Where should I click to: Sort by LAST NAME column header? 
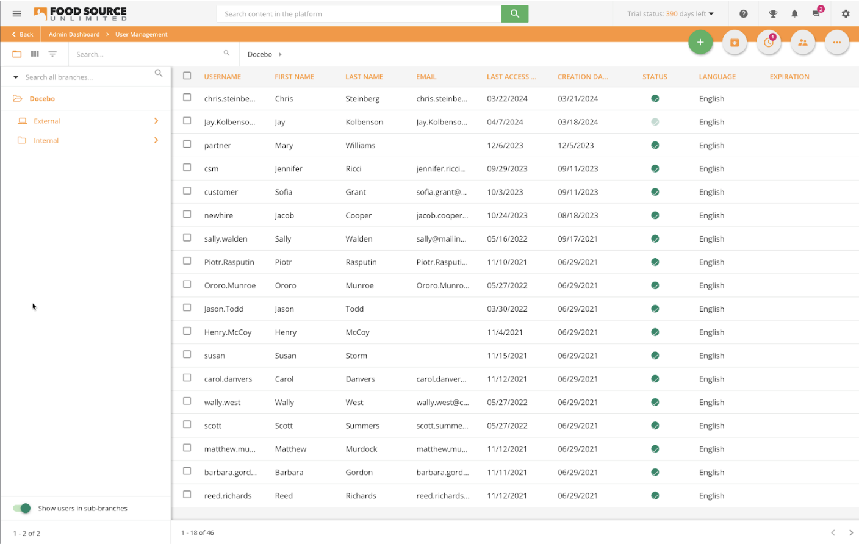pyautogui.click(x=364, y=77)
